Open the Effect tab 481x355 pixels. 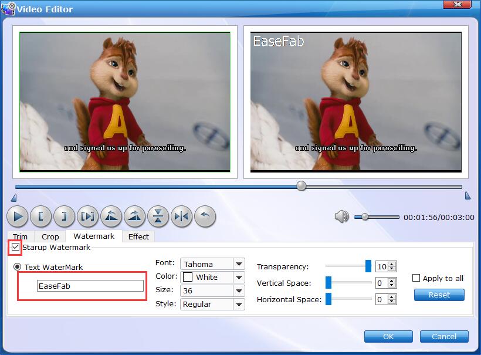point(138,236)
